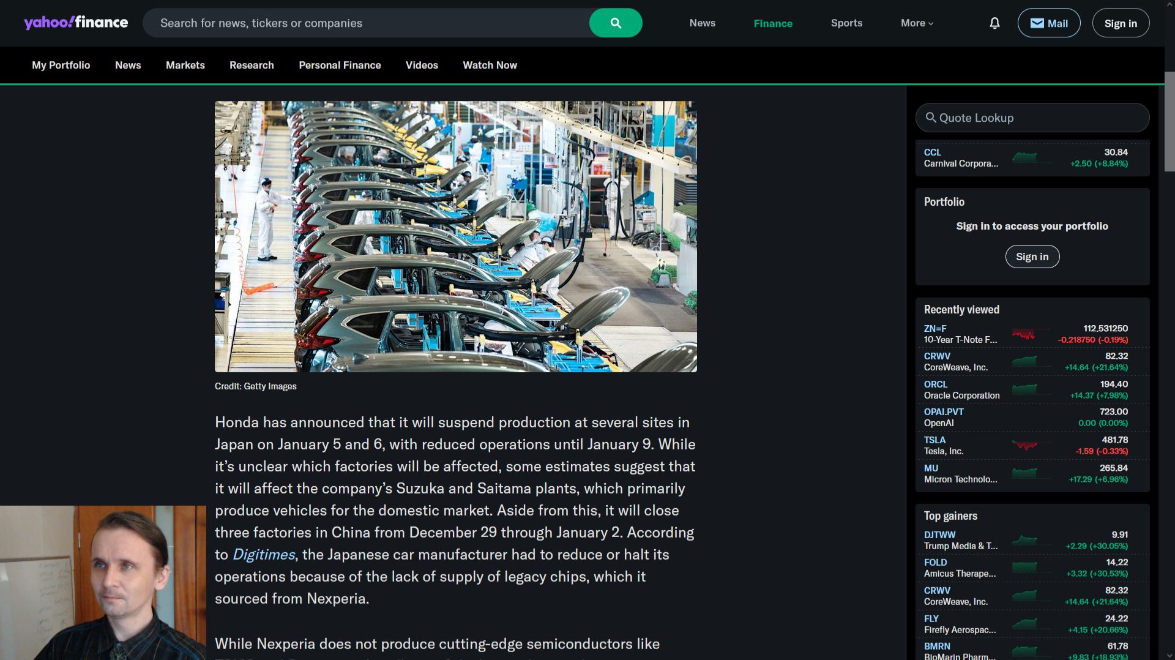Click the CCL change +2.50 (+8.84%)

(1099, 163)
